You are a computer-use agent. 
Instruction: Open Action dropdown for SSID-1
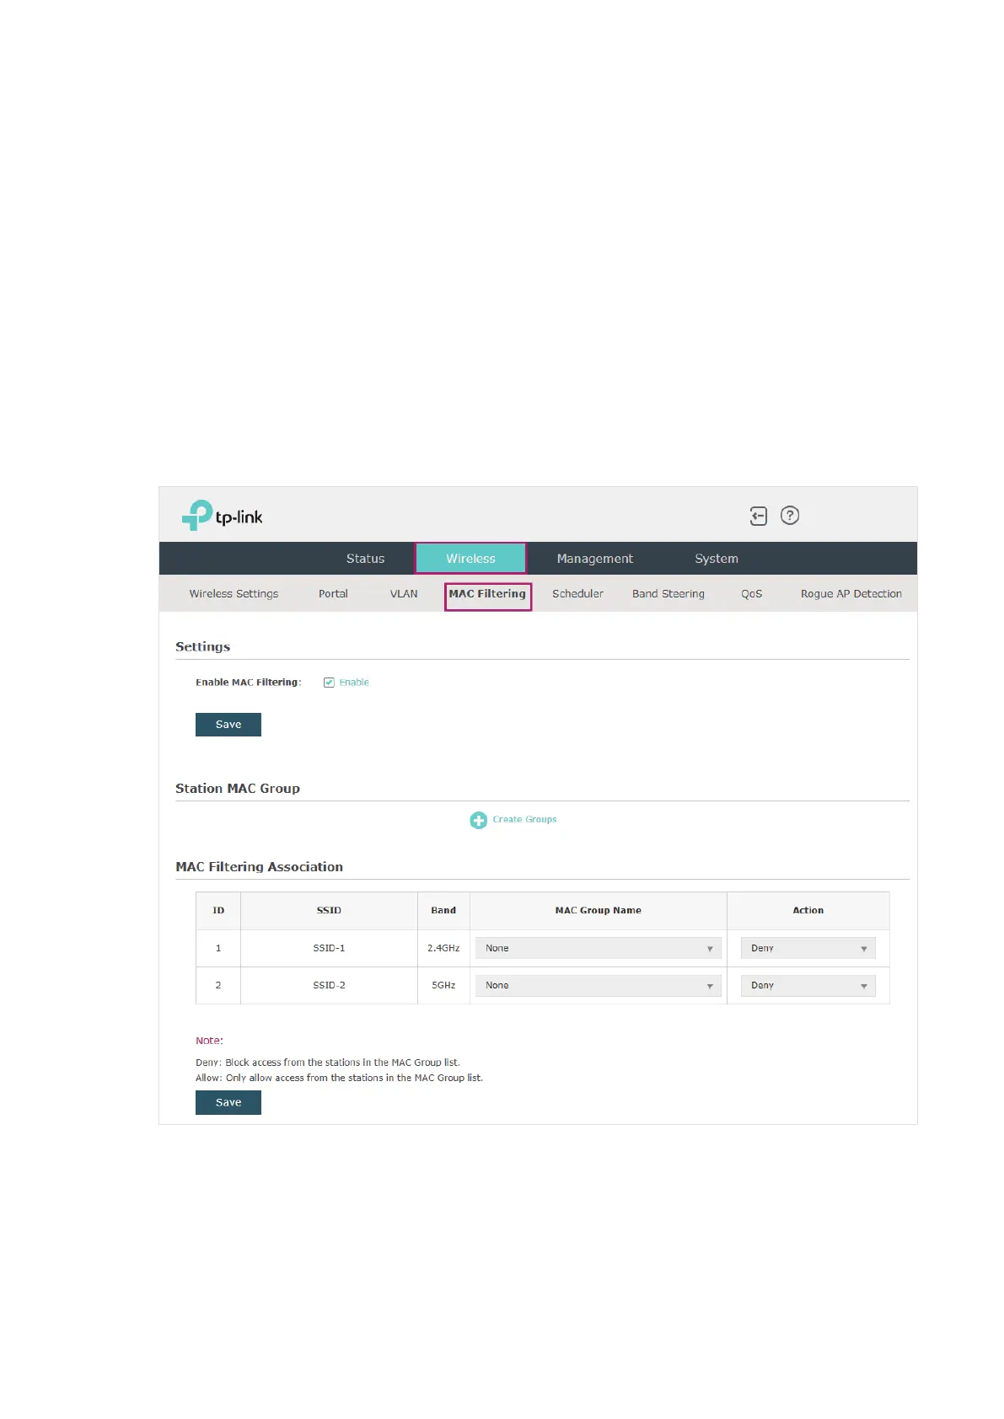[x=808, y=949]
